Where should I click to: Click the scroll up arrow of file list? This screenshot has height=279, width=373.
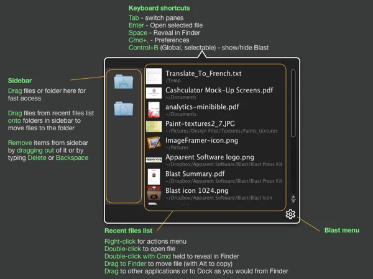[293, 197]
